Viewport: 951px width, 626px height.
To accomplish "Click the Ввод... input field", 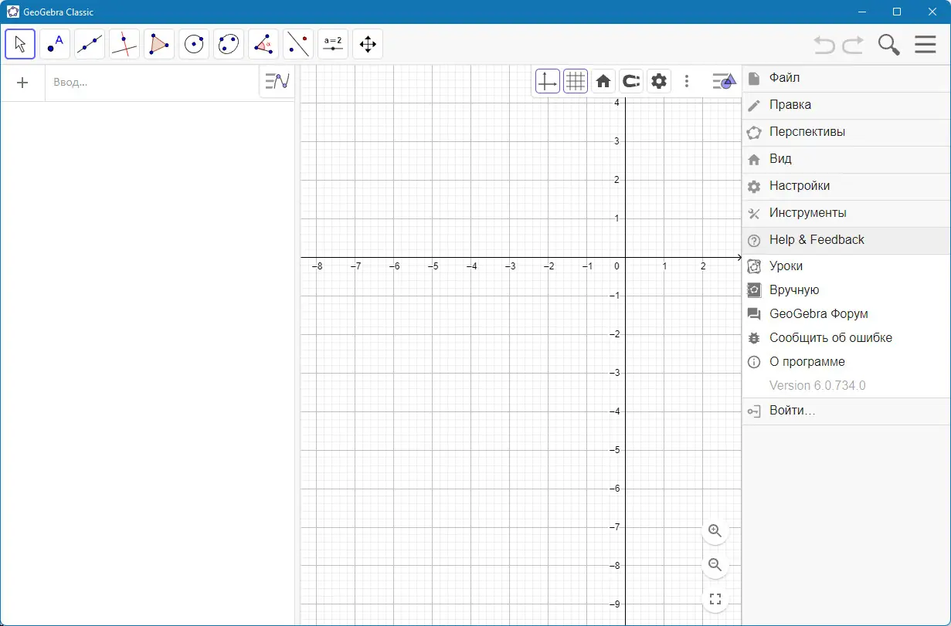I will pos(151,83).
